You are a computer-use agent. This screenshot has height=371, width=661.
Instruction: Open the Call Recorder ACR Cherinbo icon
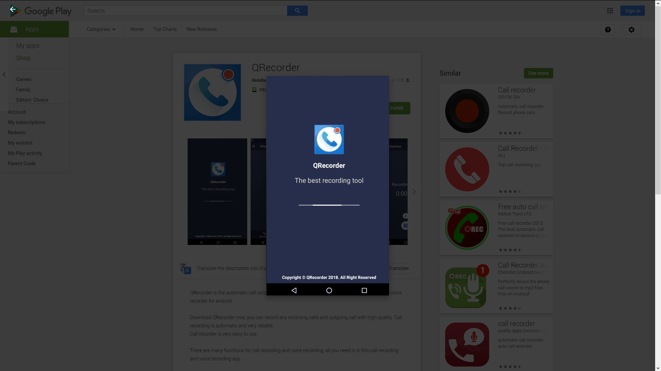[x=467, y=286]
